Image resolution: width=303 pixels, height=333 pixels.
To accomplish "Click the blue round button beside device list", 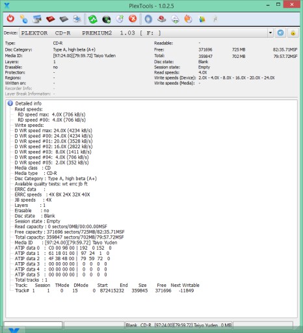I will [x=280, y=33].
